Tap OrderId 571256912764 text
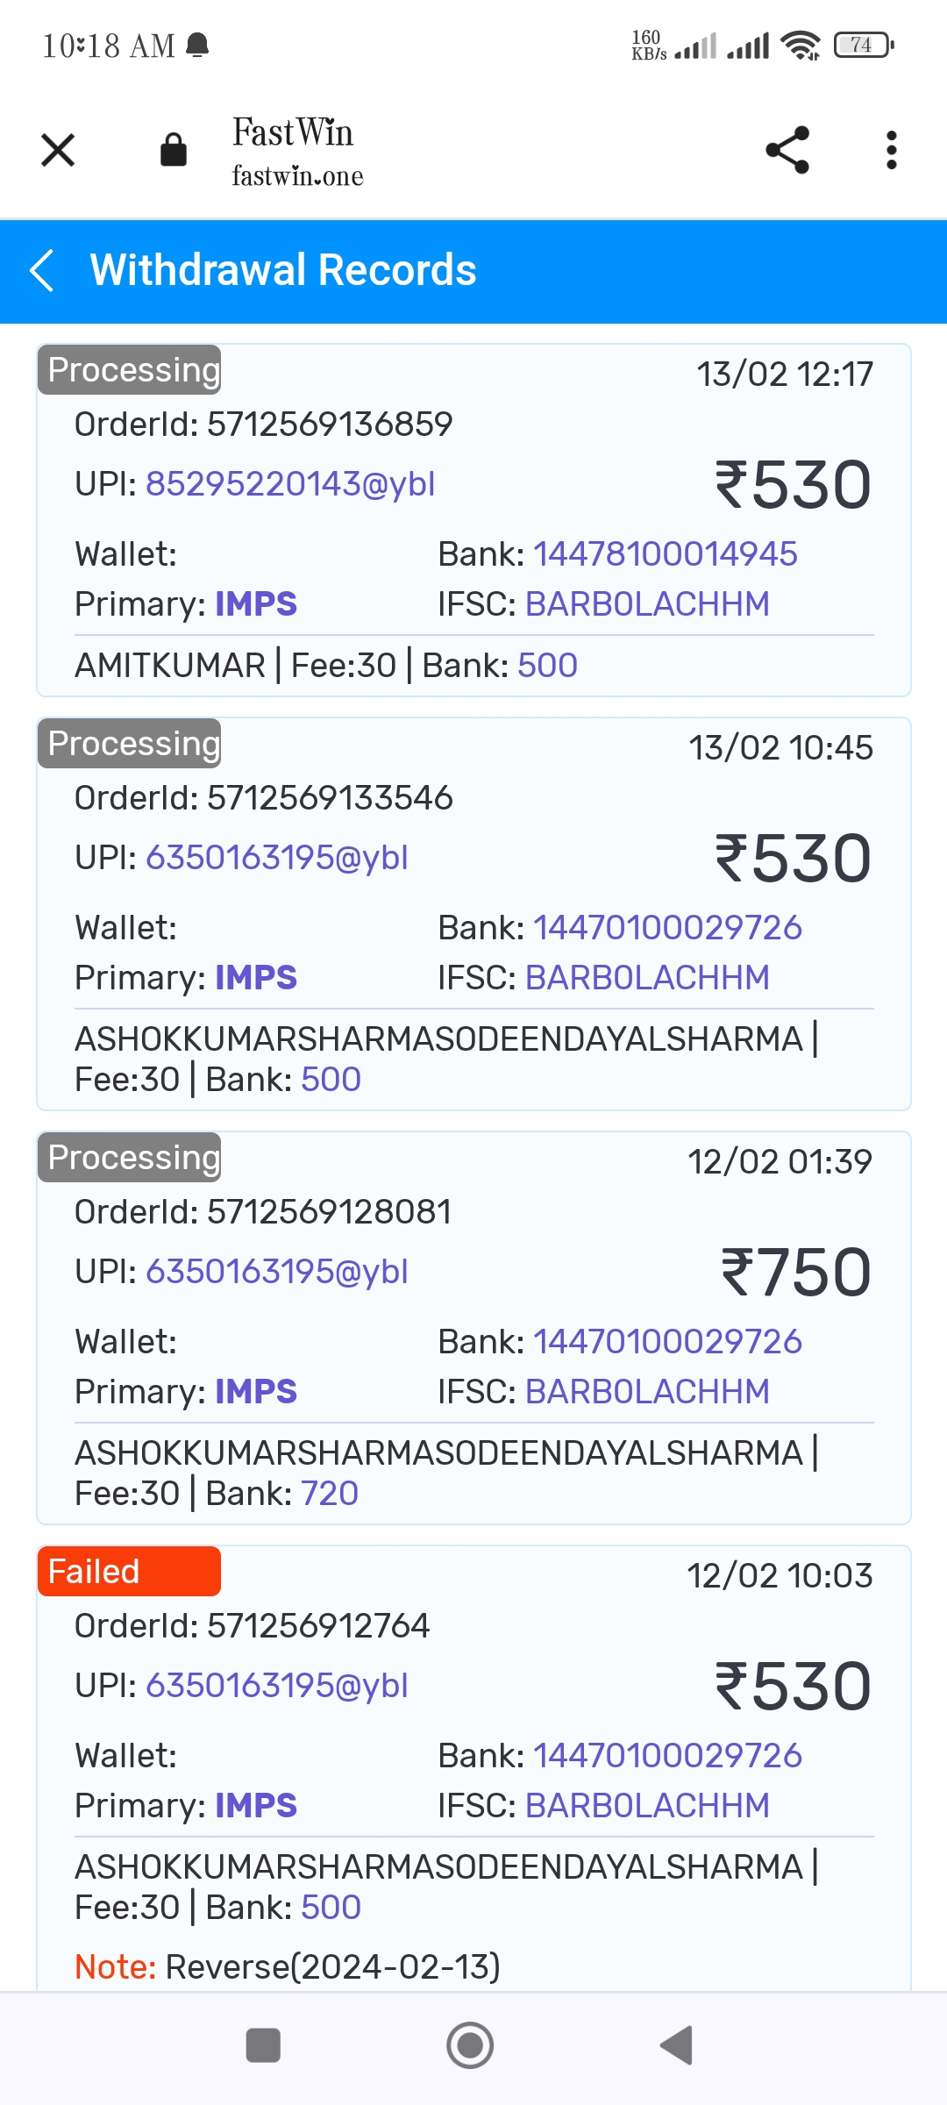947x2105 pixels. point(253,1626)
